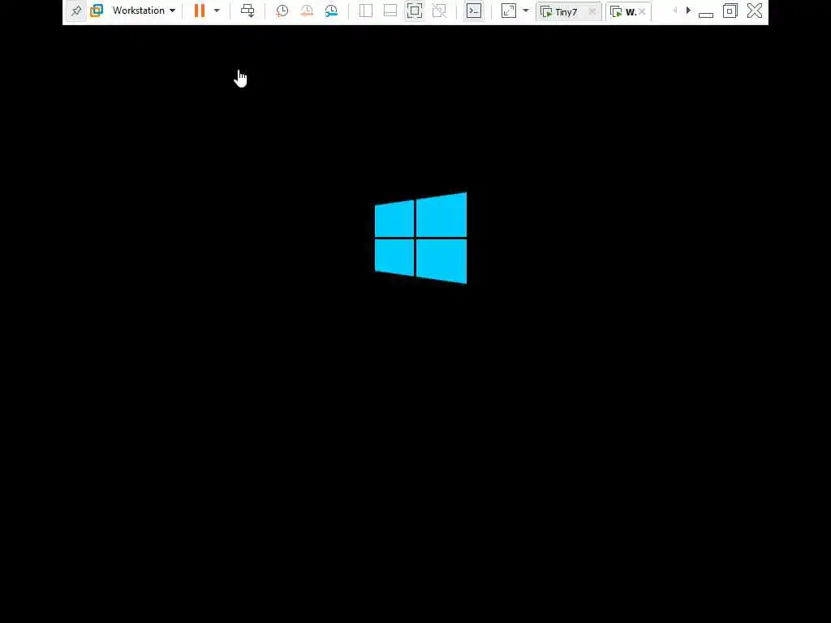Expand the power options dropdown arrow
Image resolution: width=831 pixels, height=623 pixels.
click(x=217, y=11)
